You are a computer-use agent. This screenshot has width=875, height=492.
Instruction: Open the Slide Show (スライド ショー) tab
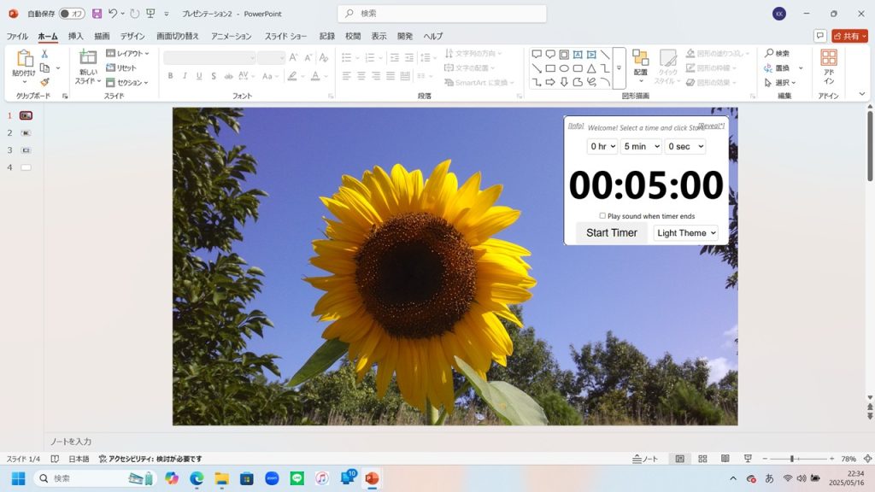point(285,36)
